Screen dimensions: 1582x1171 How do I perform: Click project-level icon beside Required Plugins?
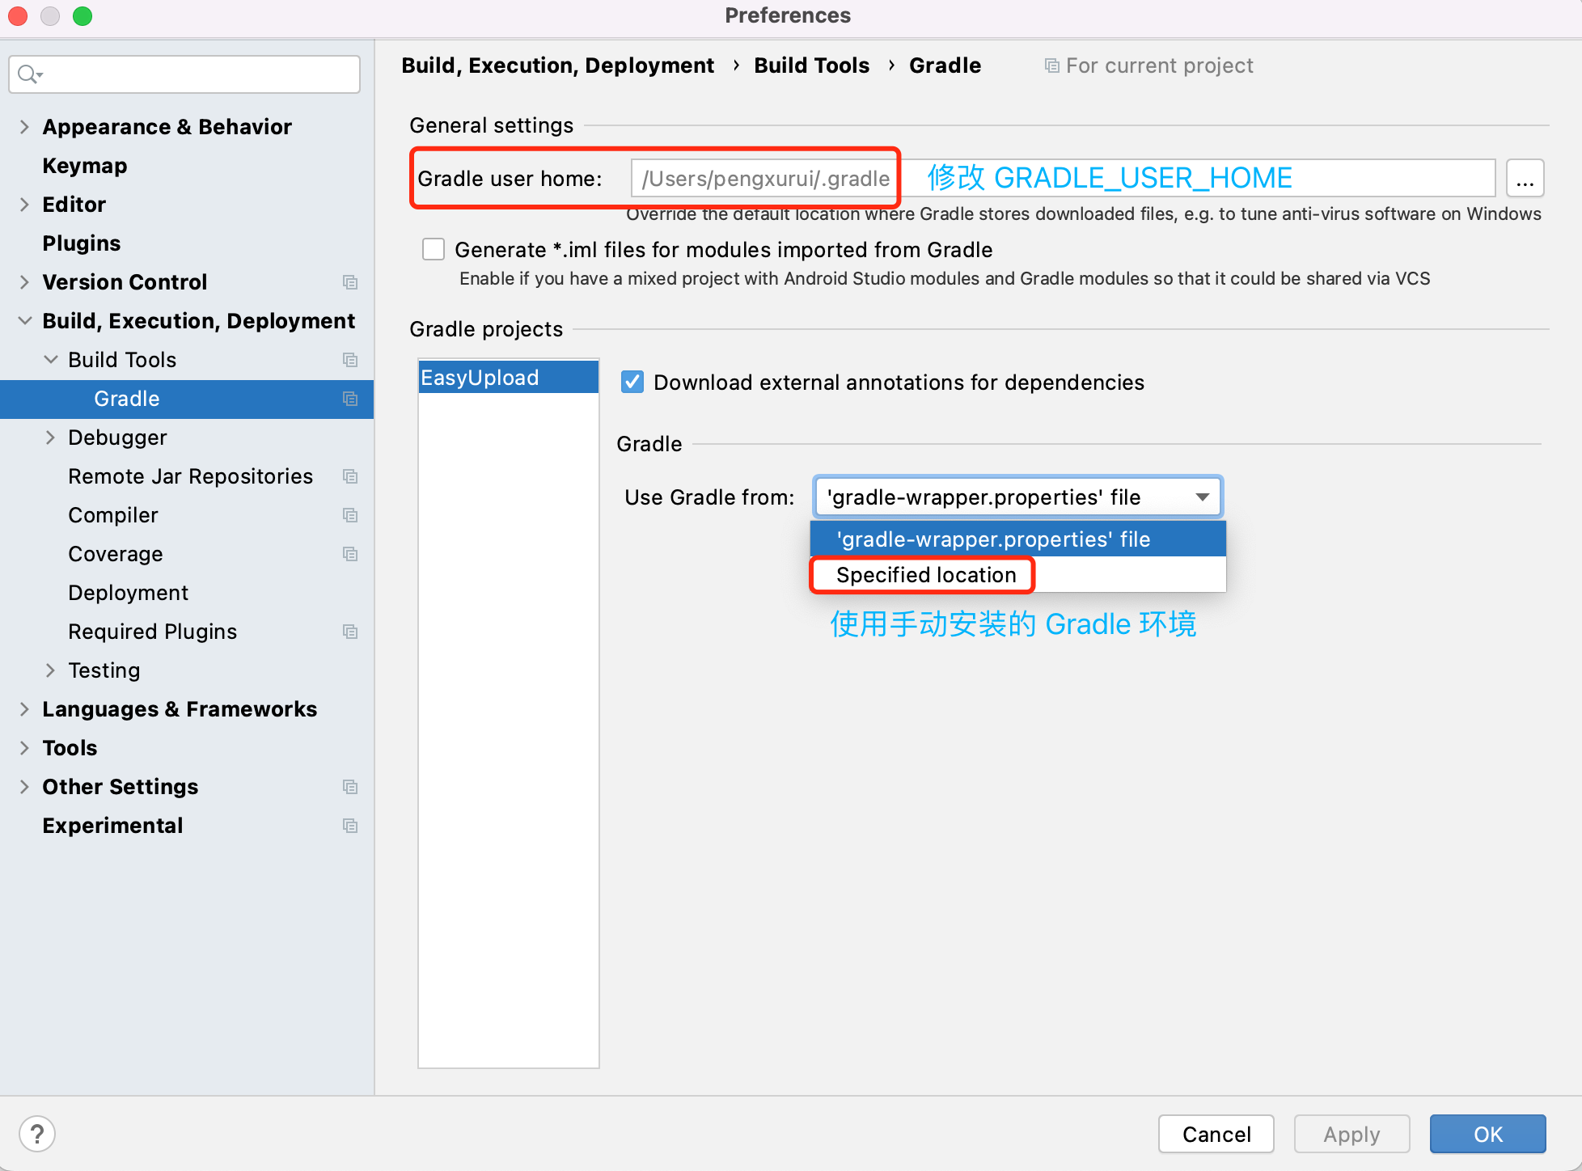[350, 632]
